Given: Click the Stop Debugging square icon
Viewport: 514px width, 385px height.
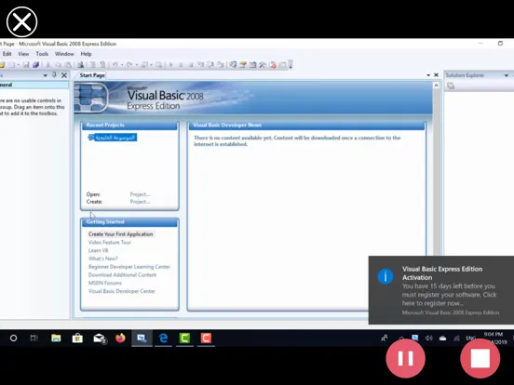Looking at the screenshot, I should coord(191,65).
